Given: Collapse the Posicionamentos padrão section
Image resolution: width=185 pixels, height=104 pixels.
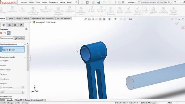Looking at the screenshot, I should [25, 57].
